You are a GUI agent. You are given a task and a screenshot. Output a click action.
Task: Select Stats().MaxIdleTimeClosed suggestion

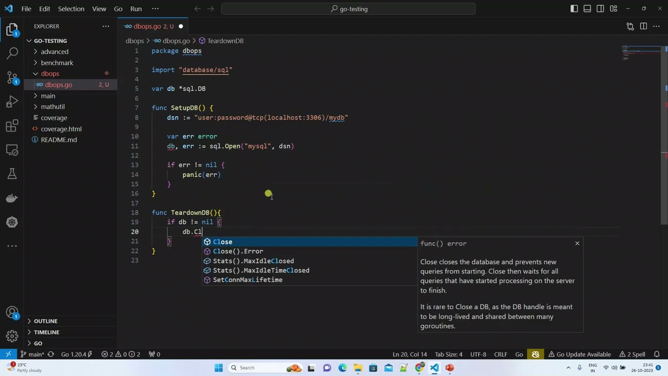tap(310, 270)
